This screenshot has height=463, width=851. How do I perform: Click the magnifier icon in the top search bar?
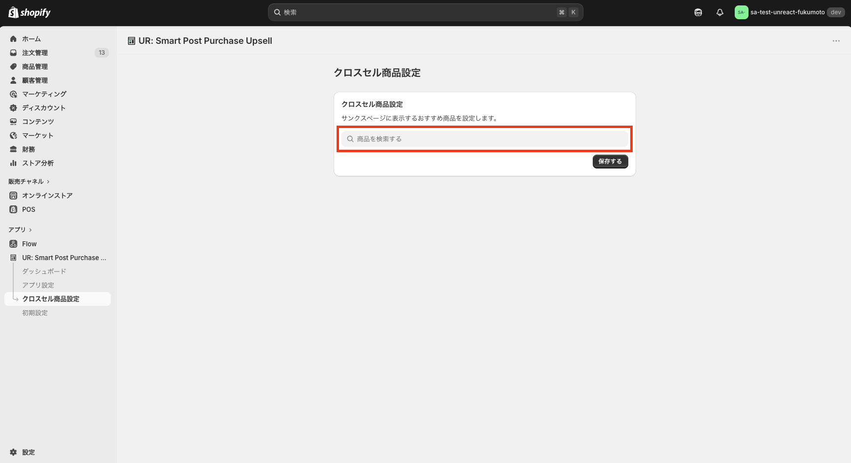tap(277, 12)
